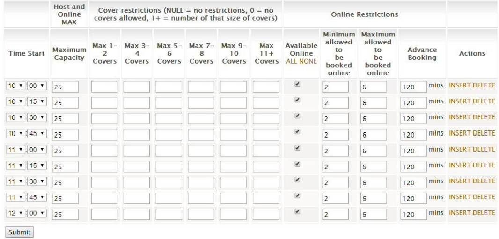Click Advance Booking field in the 11:00 row
The image size is (499, 239).
[413, 151]
